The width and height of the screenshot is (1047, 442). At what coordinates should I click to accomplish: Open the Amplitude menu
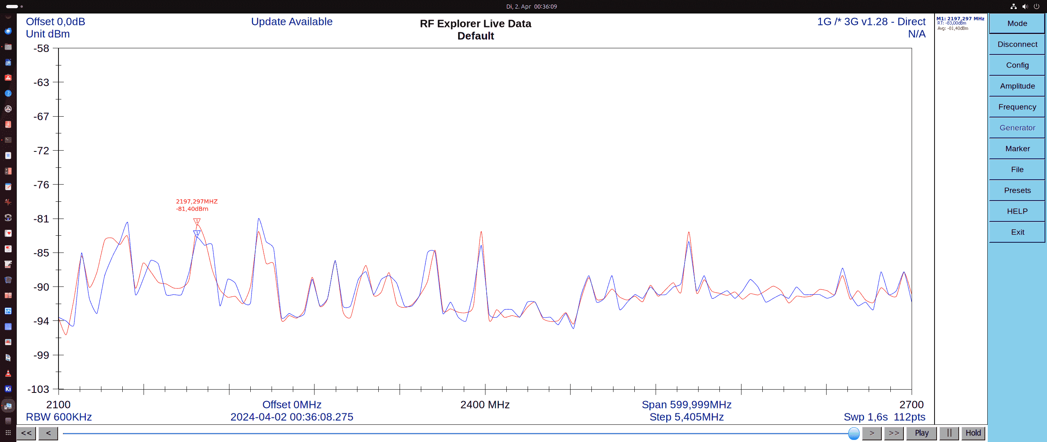1017,86
